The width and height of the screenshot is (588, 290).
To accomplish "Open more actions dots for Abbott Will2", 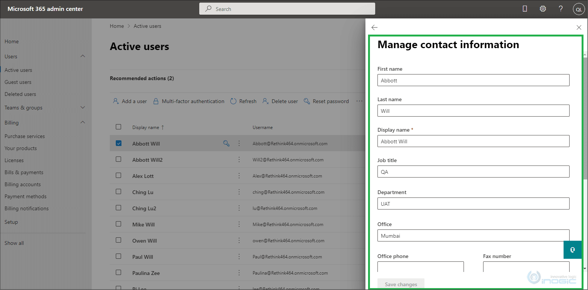I will (x=239, y=159).
